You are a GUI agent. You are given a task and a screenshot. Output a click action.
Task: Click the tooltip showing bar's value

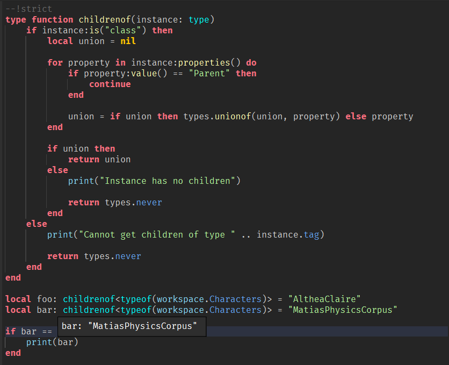[x=131, y=326]
